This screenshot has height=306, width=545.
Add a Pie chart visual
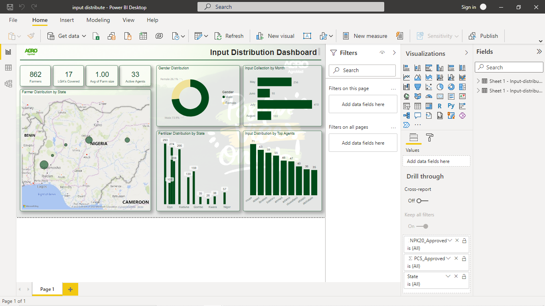tap(440, 86)
